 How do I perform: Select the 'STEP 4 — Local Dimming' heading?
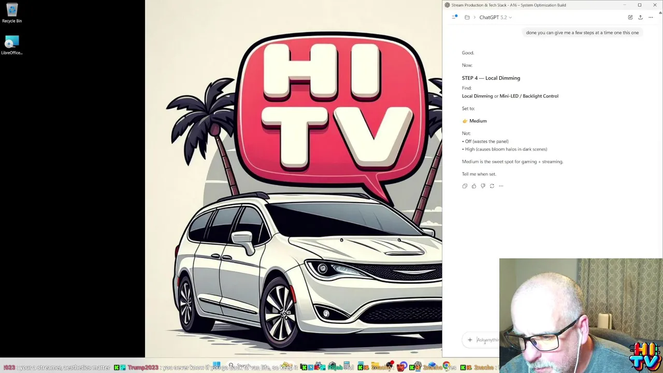pos(491,78)
